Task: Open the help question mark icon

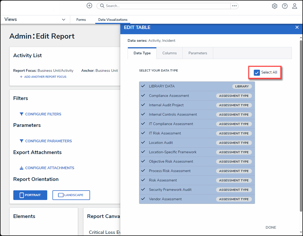Action: coord(285,6)
